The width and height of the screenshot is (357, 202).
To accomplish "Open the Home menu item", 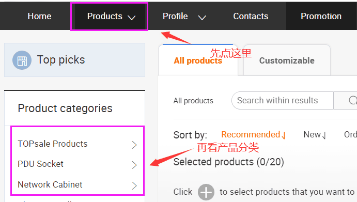I will pos(39,16).
